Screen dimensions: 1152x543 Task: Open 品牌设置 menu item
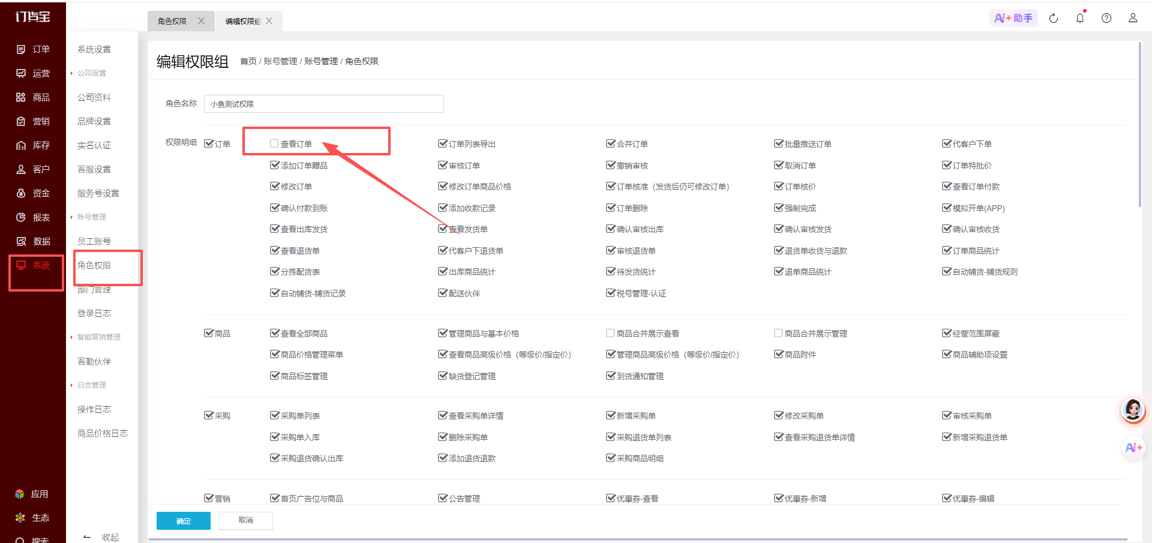click(94, 121)
